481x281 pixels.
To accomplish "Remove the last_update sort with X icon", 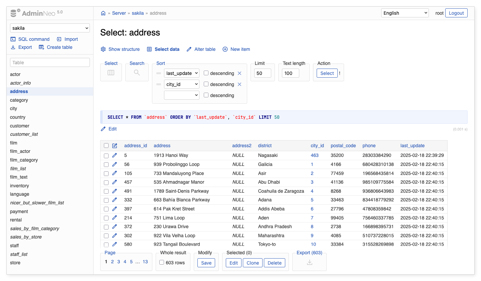I will (239, 73).
